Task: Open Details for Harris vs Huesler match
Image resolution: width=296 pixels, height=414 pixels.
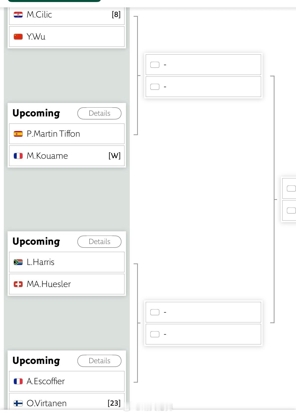Action: (x=99, y=242)
